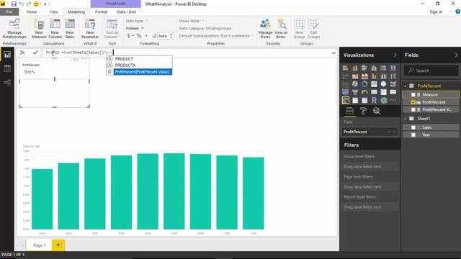Add a new page with the plus button
461x259 pixels.
pyautogui.click(x=58, y=245)
